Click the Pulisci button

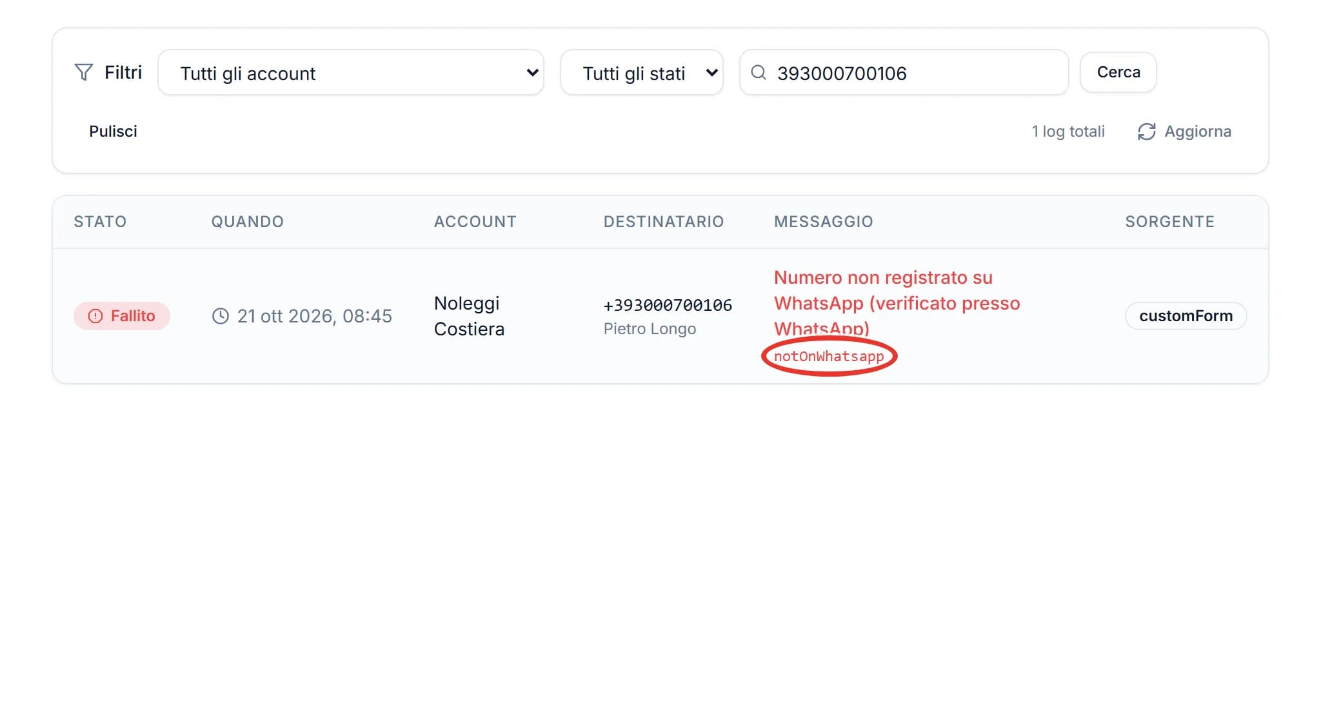click(113, 132)
